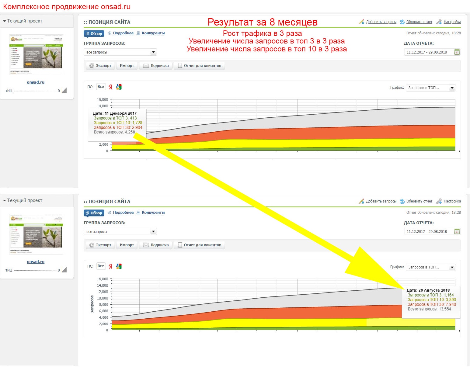Click the pencil icon for Добавить запросы in lower report

click(361, 201)
